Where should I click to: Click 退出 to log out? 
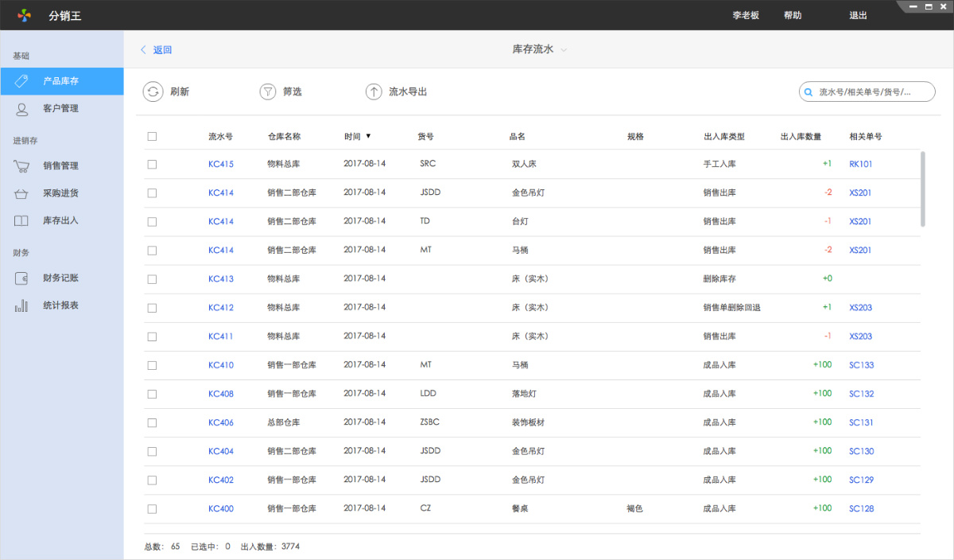858,15
